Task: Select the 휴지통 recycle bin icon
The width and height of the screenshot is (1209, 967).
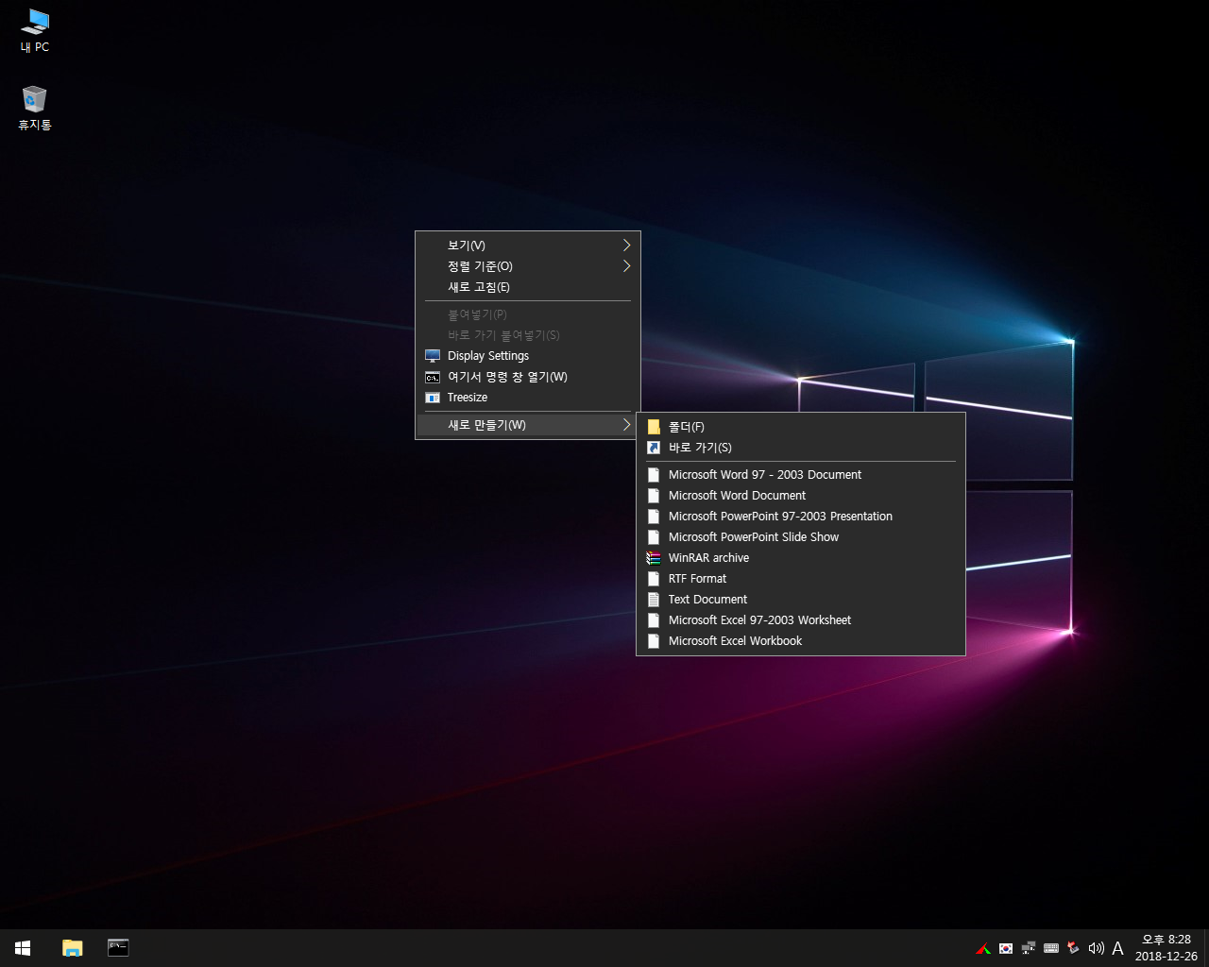Action: tap(35, 108)
